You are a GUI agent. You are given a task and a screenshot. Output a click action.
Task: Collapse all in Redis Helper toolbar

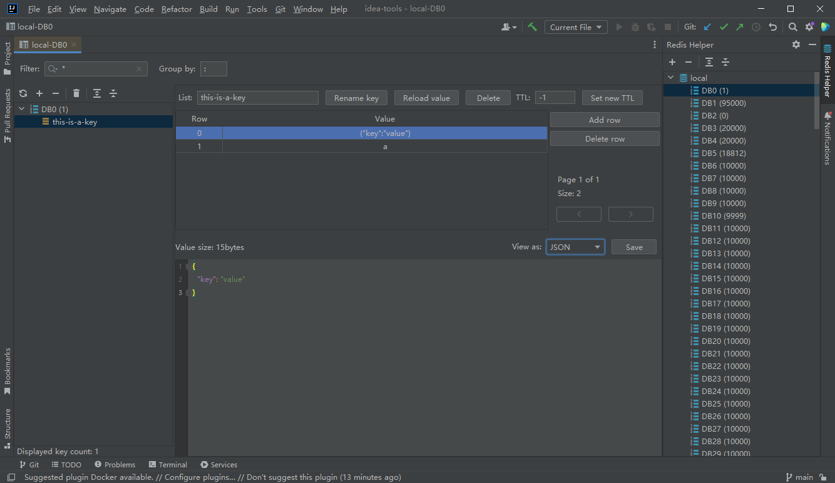pyautogui.click(x=725, y=62)
